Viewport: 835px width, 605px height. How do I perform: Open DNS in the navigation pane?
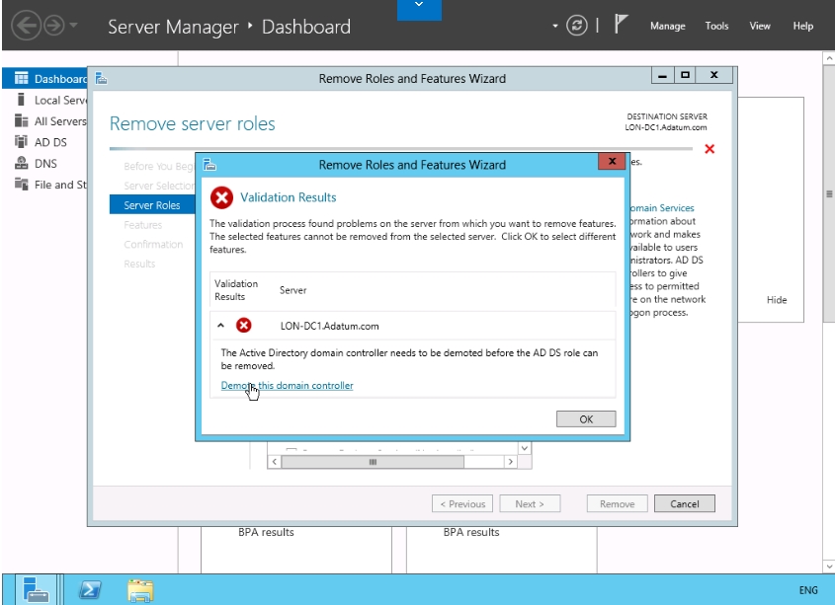coord(44,164)
